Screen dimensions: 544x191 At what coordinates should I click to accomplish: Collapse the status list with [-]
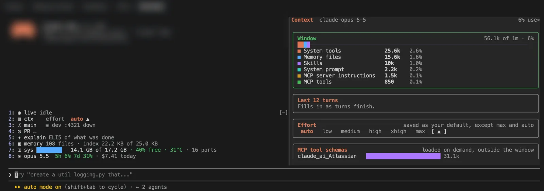tap(284, 113)
